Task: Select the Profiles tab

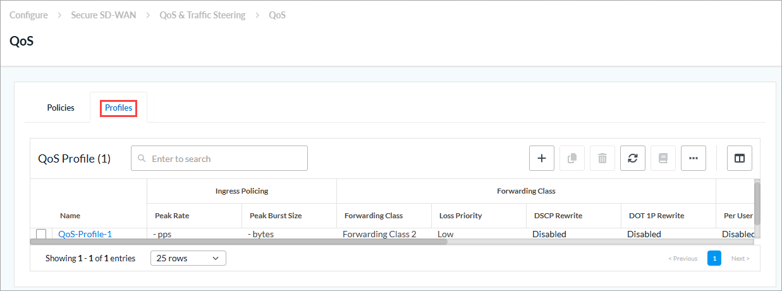Action: (118, 108)
